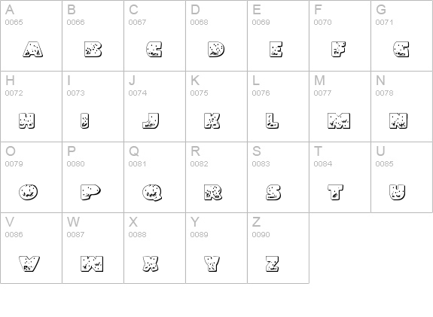Click the letter O glyph preview
Image resolution: width=433 pixels, height=317 pixels.
pos(28,192)
